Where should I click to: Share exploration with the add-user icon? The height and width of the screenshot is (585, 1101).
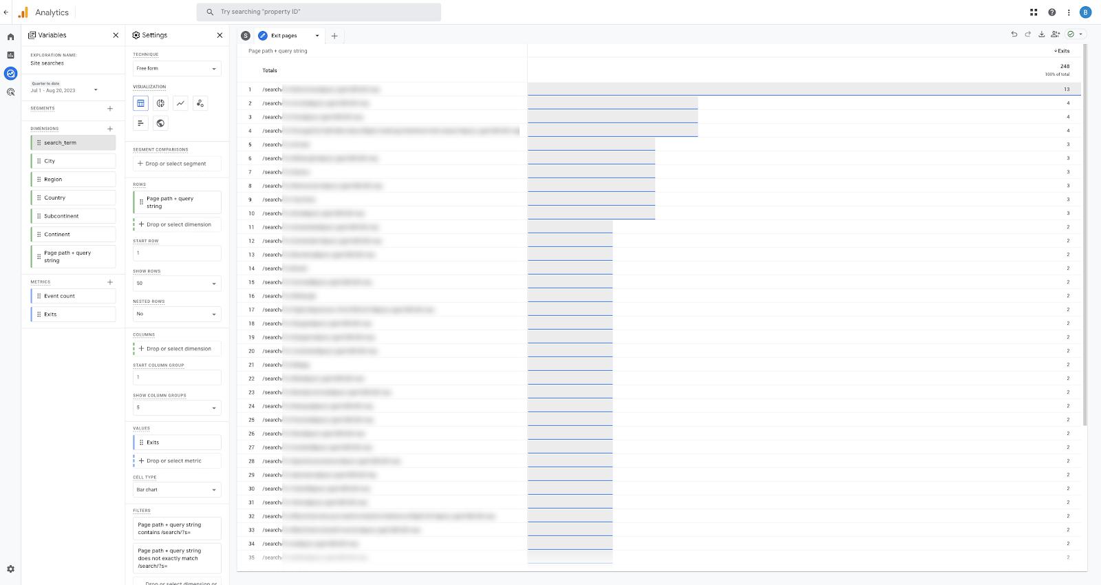(1055, 34)
